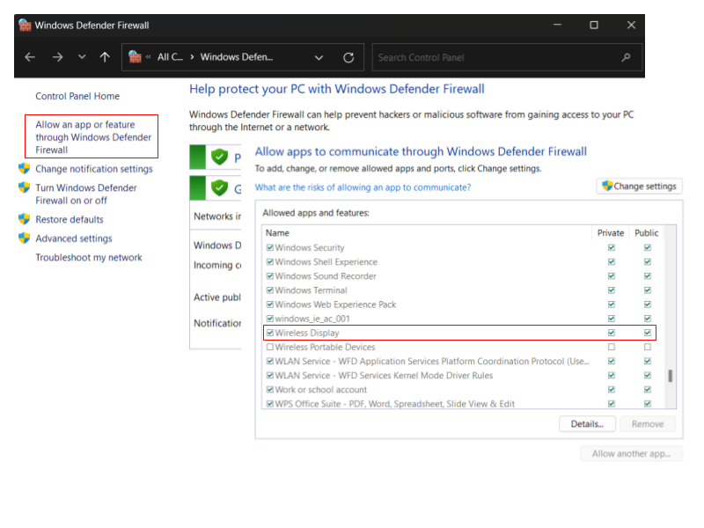This screenshot has width=704, height=528.
Task: Click the Back arrow navigation icon
Action: [30, 57]
